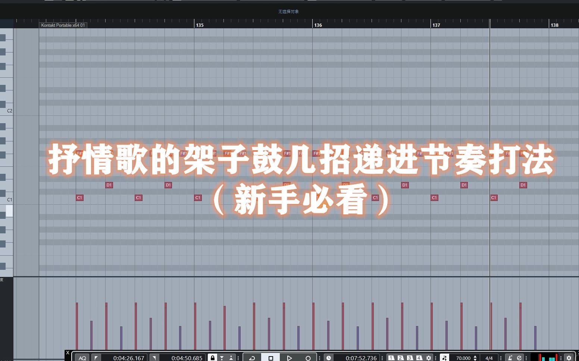Click the Record transport button

point(308,358)
